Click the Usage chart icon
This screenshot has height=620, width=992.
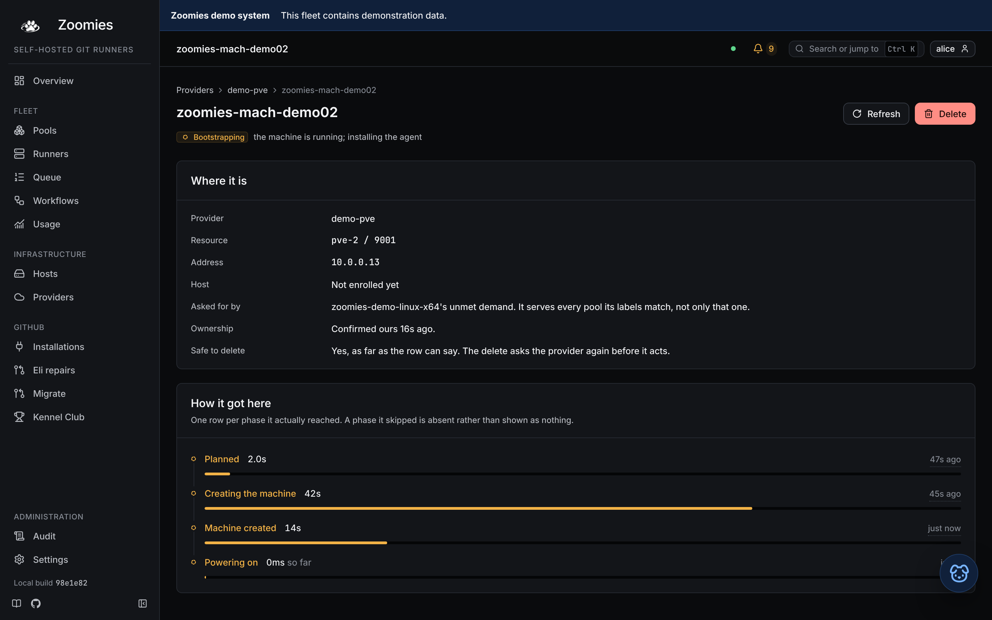19,224
